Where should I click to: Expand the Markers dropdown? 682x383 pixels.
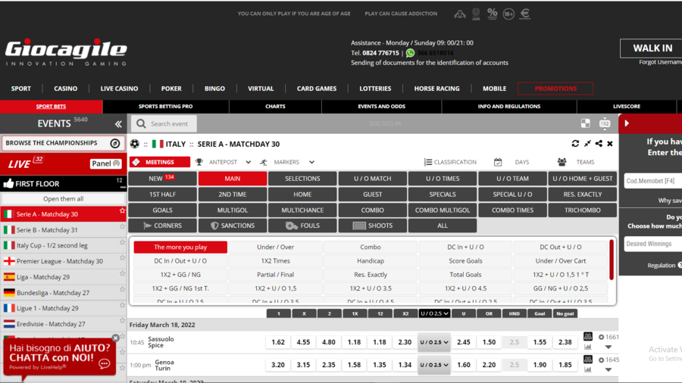click(311, 162)
